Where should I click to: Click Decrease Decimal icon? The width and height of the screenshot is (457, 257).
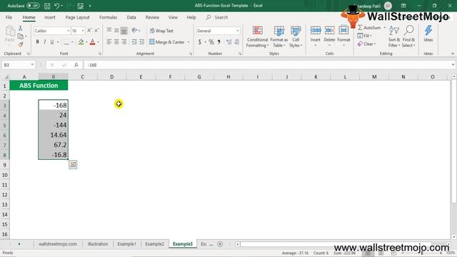tap(236, 42)
